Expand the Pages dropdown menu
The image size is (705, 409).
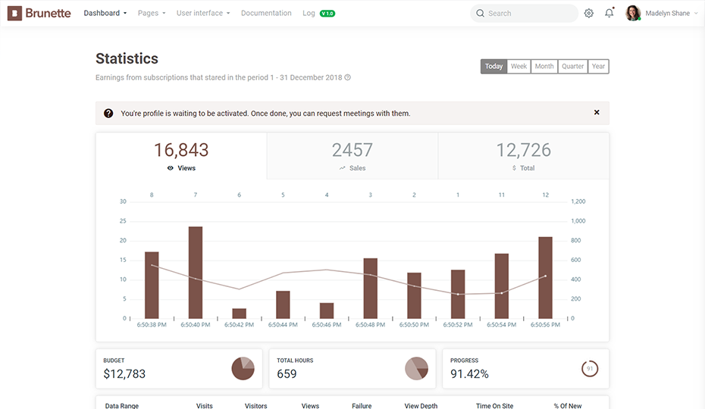pos(152,13)
